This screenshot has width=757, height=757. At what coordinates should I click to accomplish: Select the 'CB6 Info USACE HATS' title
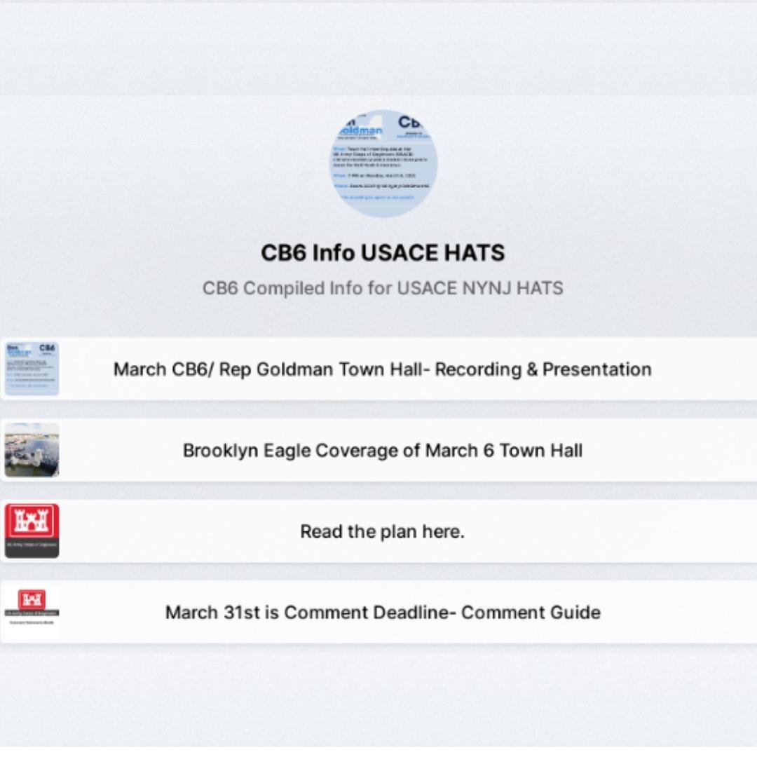tap(383, 253)
